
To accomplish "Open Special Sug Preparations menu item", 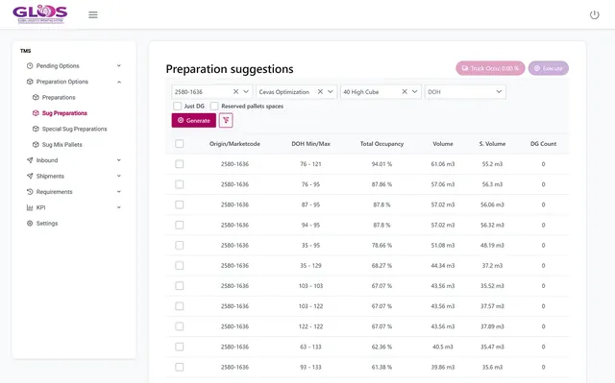I will coord(74,129).
